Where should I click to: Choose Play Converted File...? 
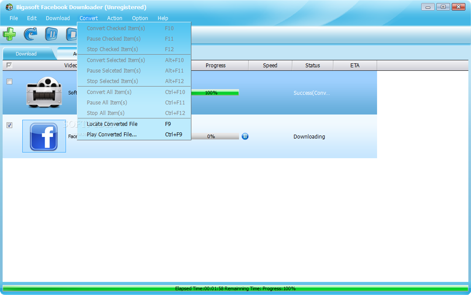pos(134,134)
